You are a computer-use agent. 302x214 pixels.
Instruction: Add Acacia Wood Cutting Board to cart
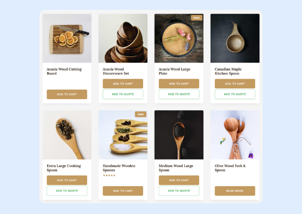pos(67,94)
